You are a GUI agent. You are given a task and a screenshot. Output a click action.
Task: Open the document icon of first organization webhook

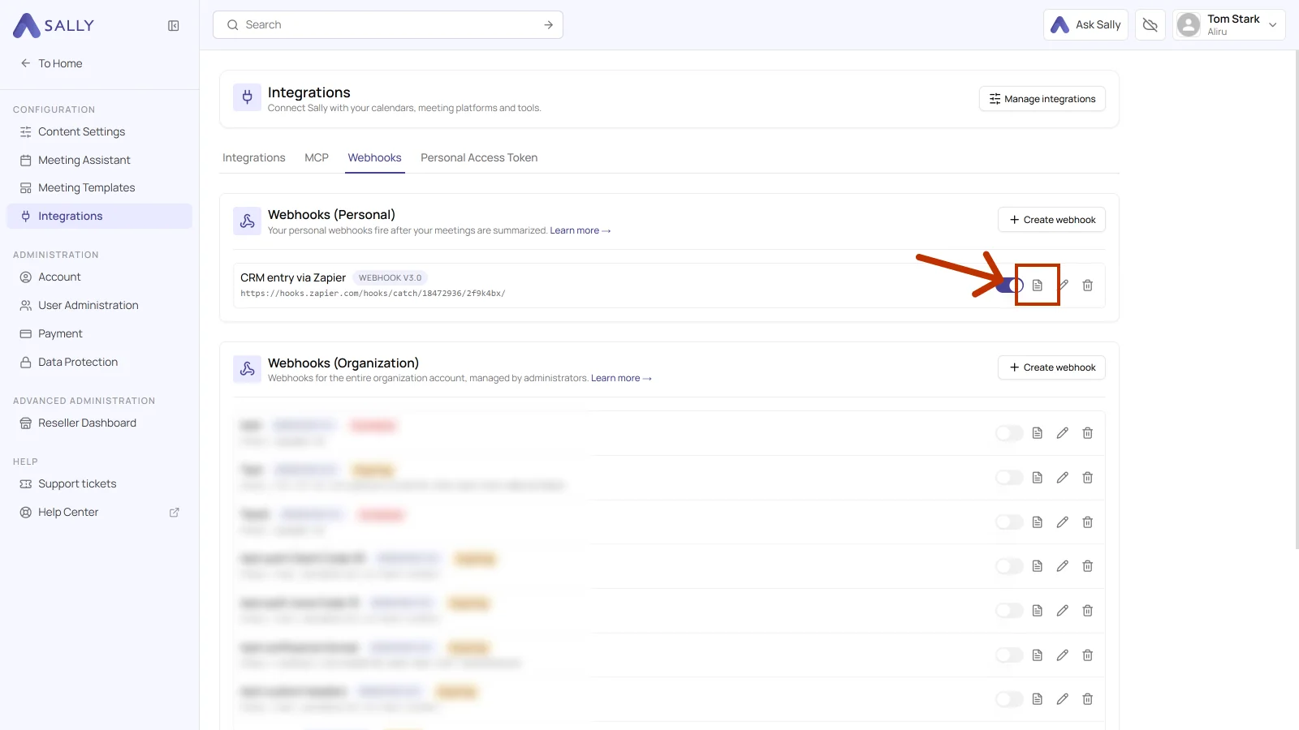point(1038,433)
